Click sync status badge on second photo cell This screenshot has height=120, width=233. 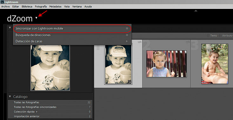click(x=188, y=42)
